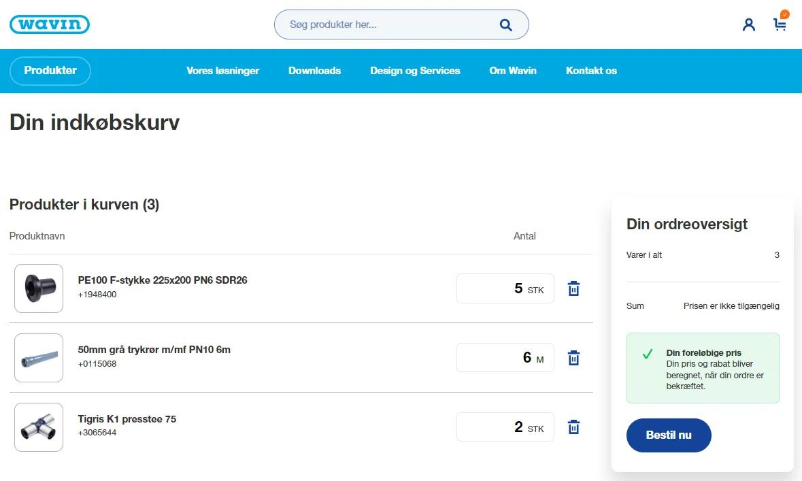The width and height of the screenshot is (802, 481).
Task: Edit quantity 6 M field
Action: 505,358
